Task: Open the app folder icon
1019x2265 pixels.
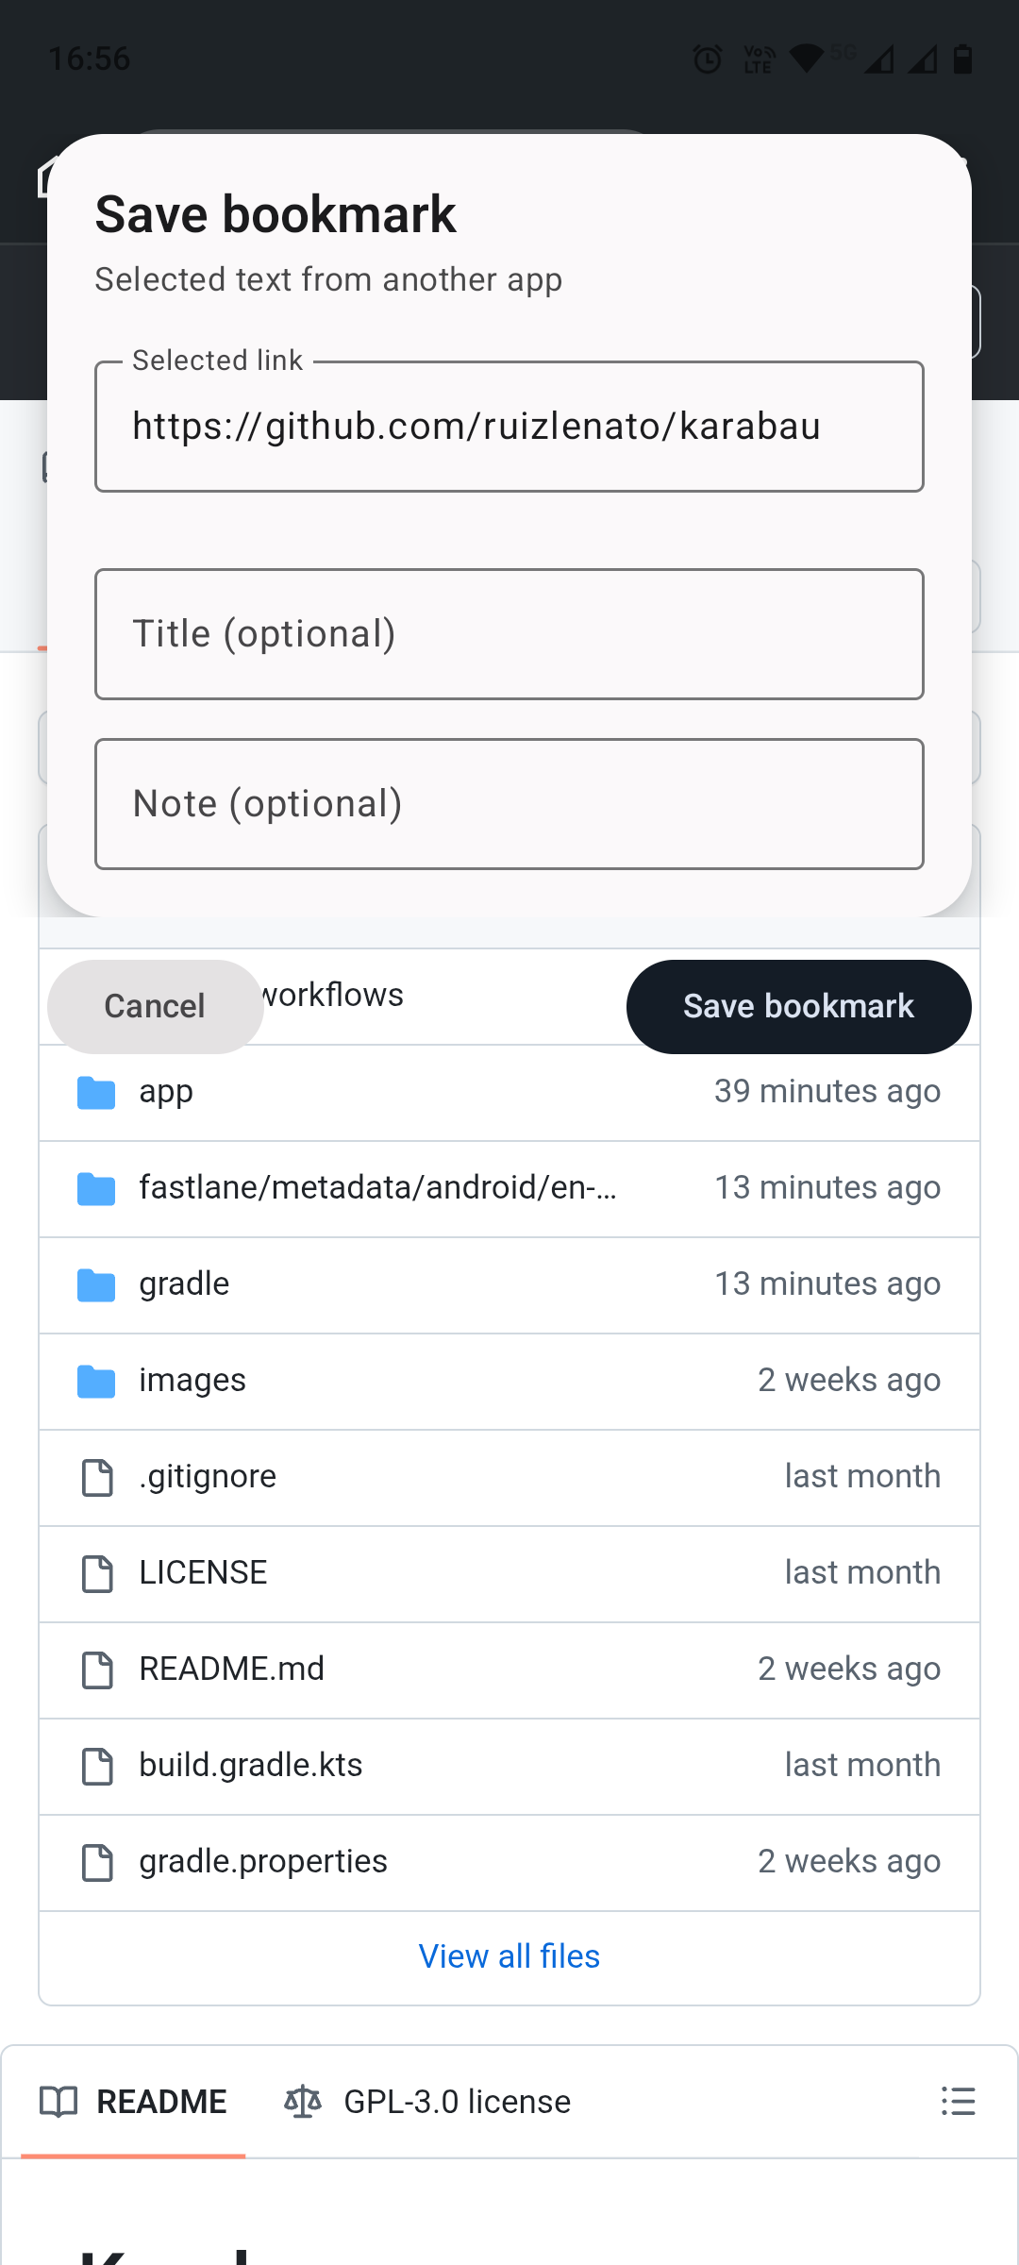Action: 96,1093
